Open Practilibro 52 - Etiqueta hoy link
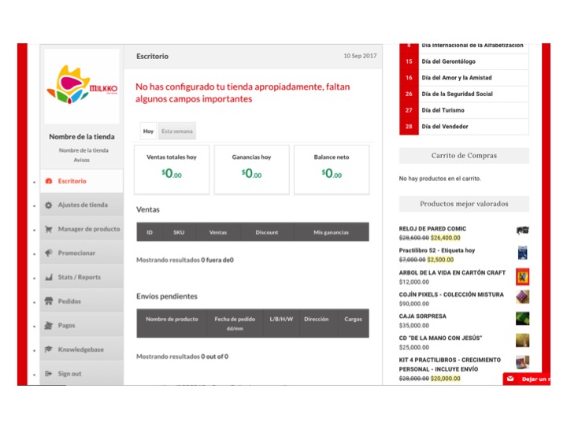 437,250
